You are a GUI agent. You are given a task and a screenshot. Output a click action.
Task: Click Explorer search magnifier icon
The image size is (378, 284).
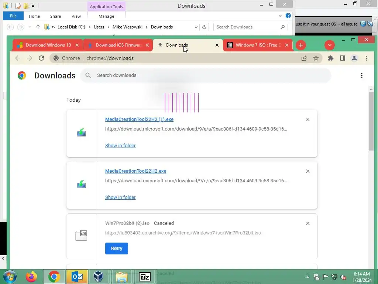pyautogui.click(x=282, y=27)
